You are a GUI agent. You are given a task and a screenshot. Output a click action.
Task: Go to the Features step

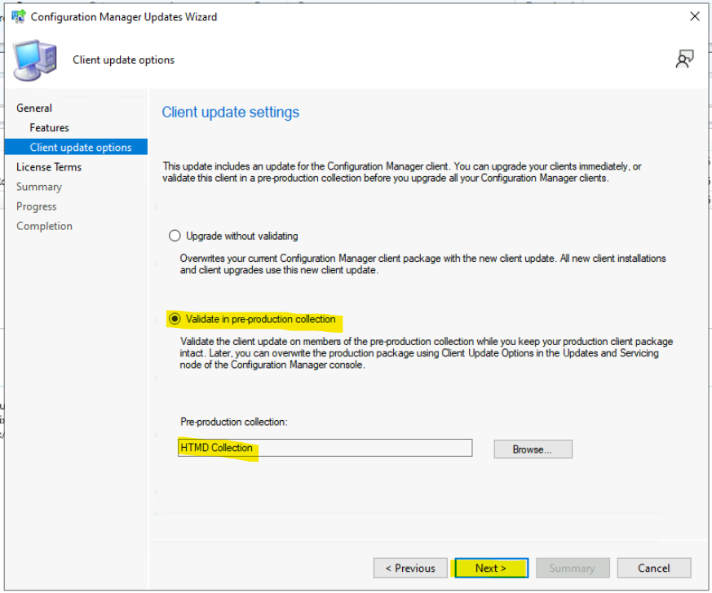[49, 127]
